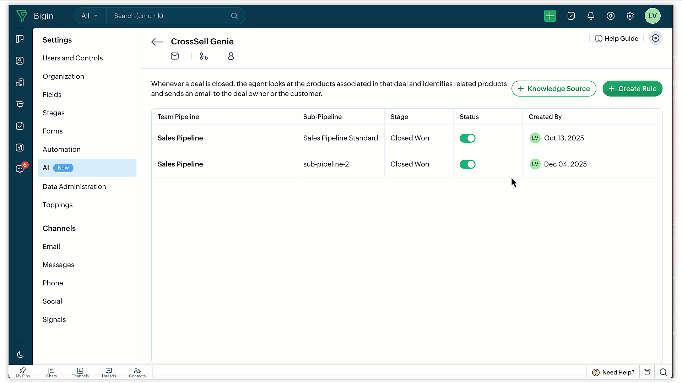Play the walkthrough video icon near Help Guide
The height and width of the screenshot is (383, 682).
(x=656, y=38)
